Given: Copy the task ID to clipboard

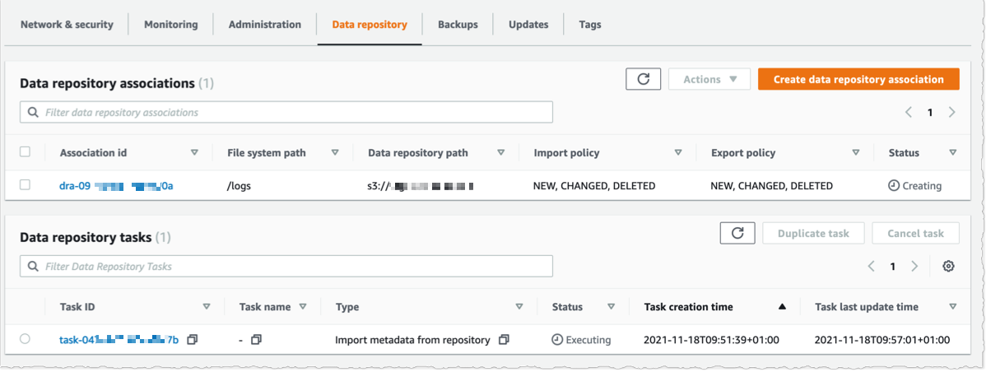Looking at the screenshot, I should [x=193, y=339].
